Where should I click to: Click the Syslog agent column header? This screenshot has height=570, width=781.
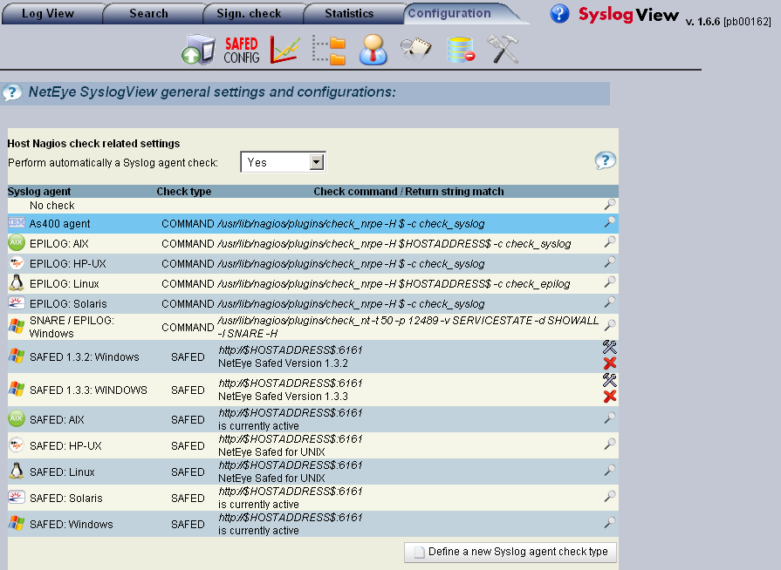[39, 192]
